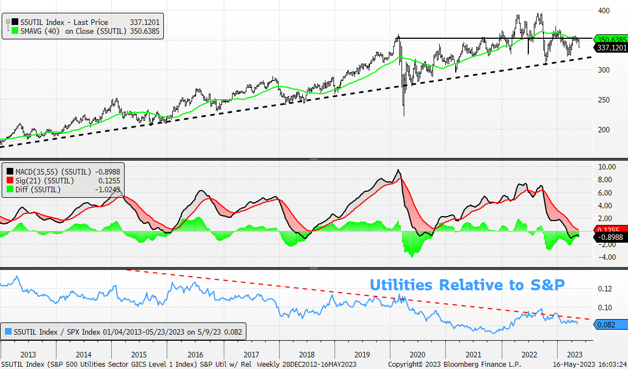Click the 350.6385 value inside the price legend

click(x=145, y=31)
